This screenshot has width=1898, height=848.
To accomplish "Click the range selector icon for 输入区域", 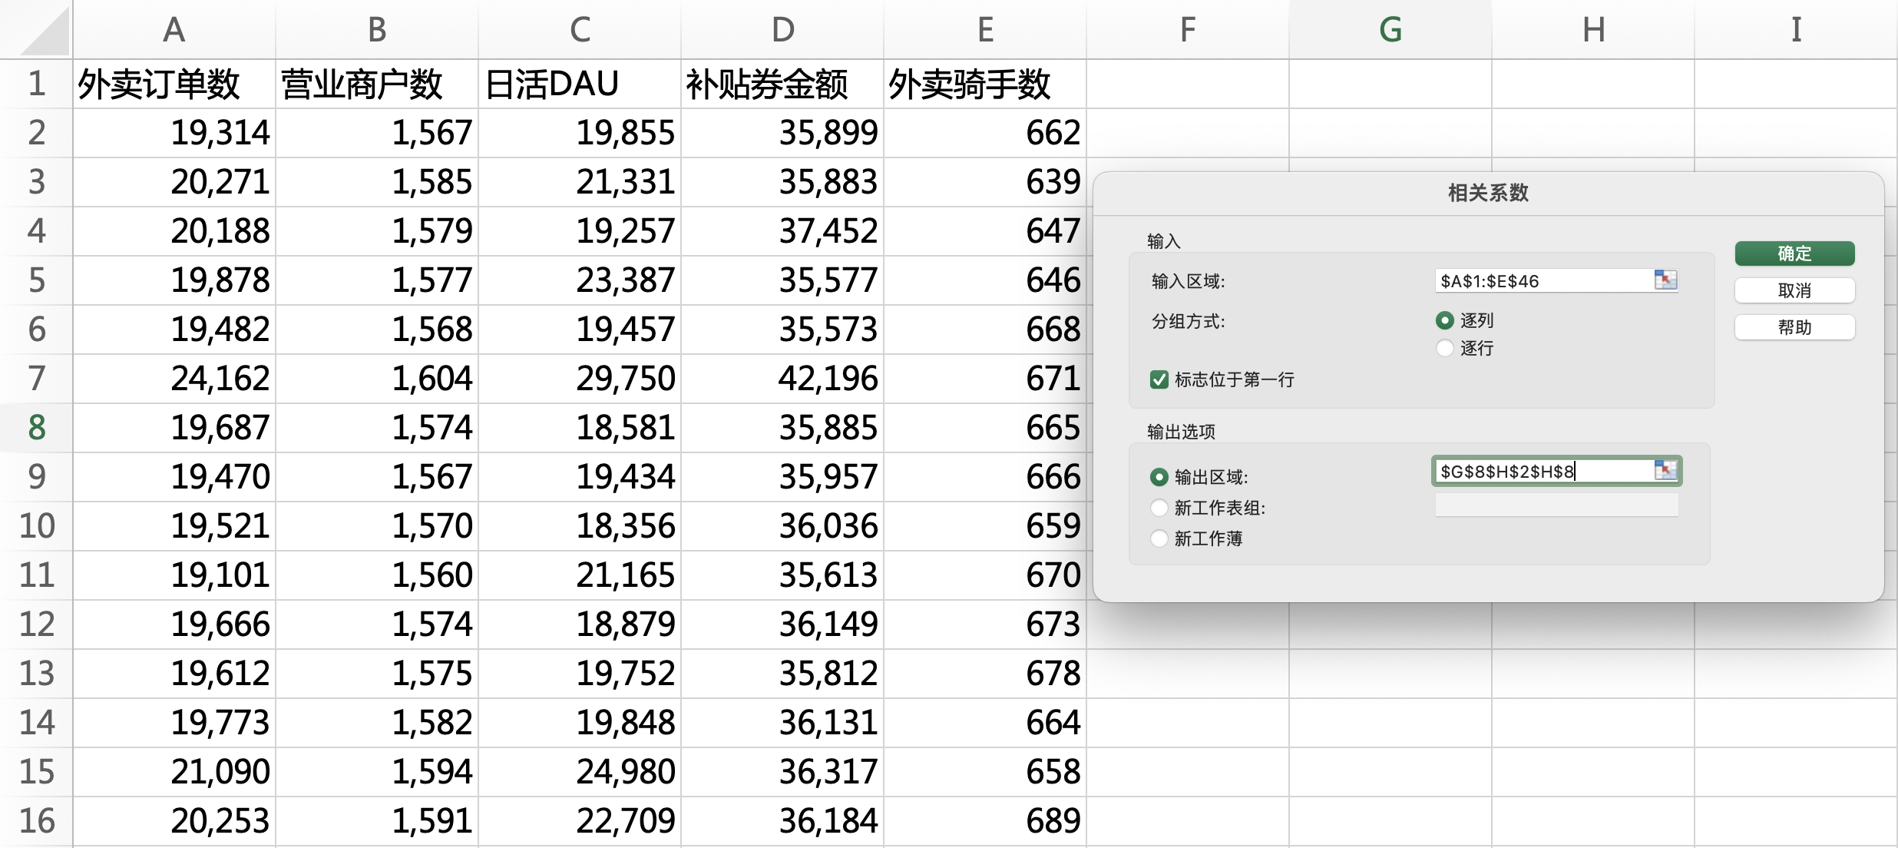I will pos(1665,280).
